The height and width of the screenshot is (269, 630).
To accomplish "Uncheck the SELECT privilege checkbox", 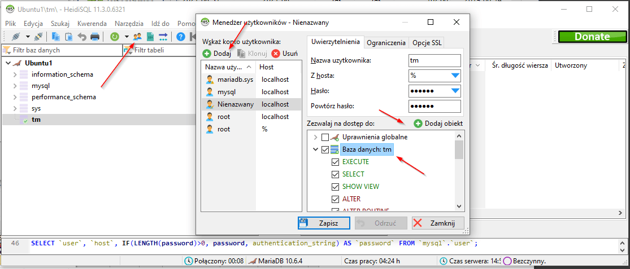I will (334, 174).
